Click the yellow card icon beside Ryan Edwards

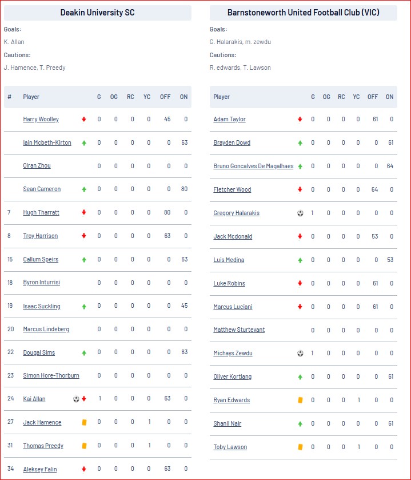point(300,400)
